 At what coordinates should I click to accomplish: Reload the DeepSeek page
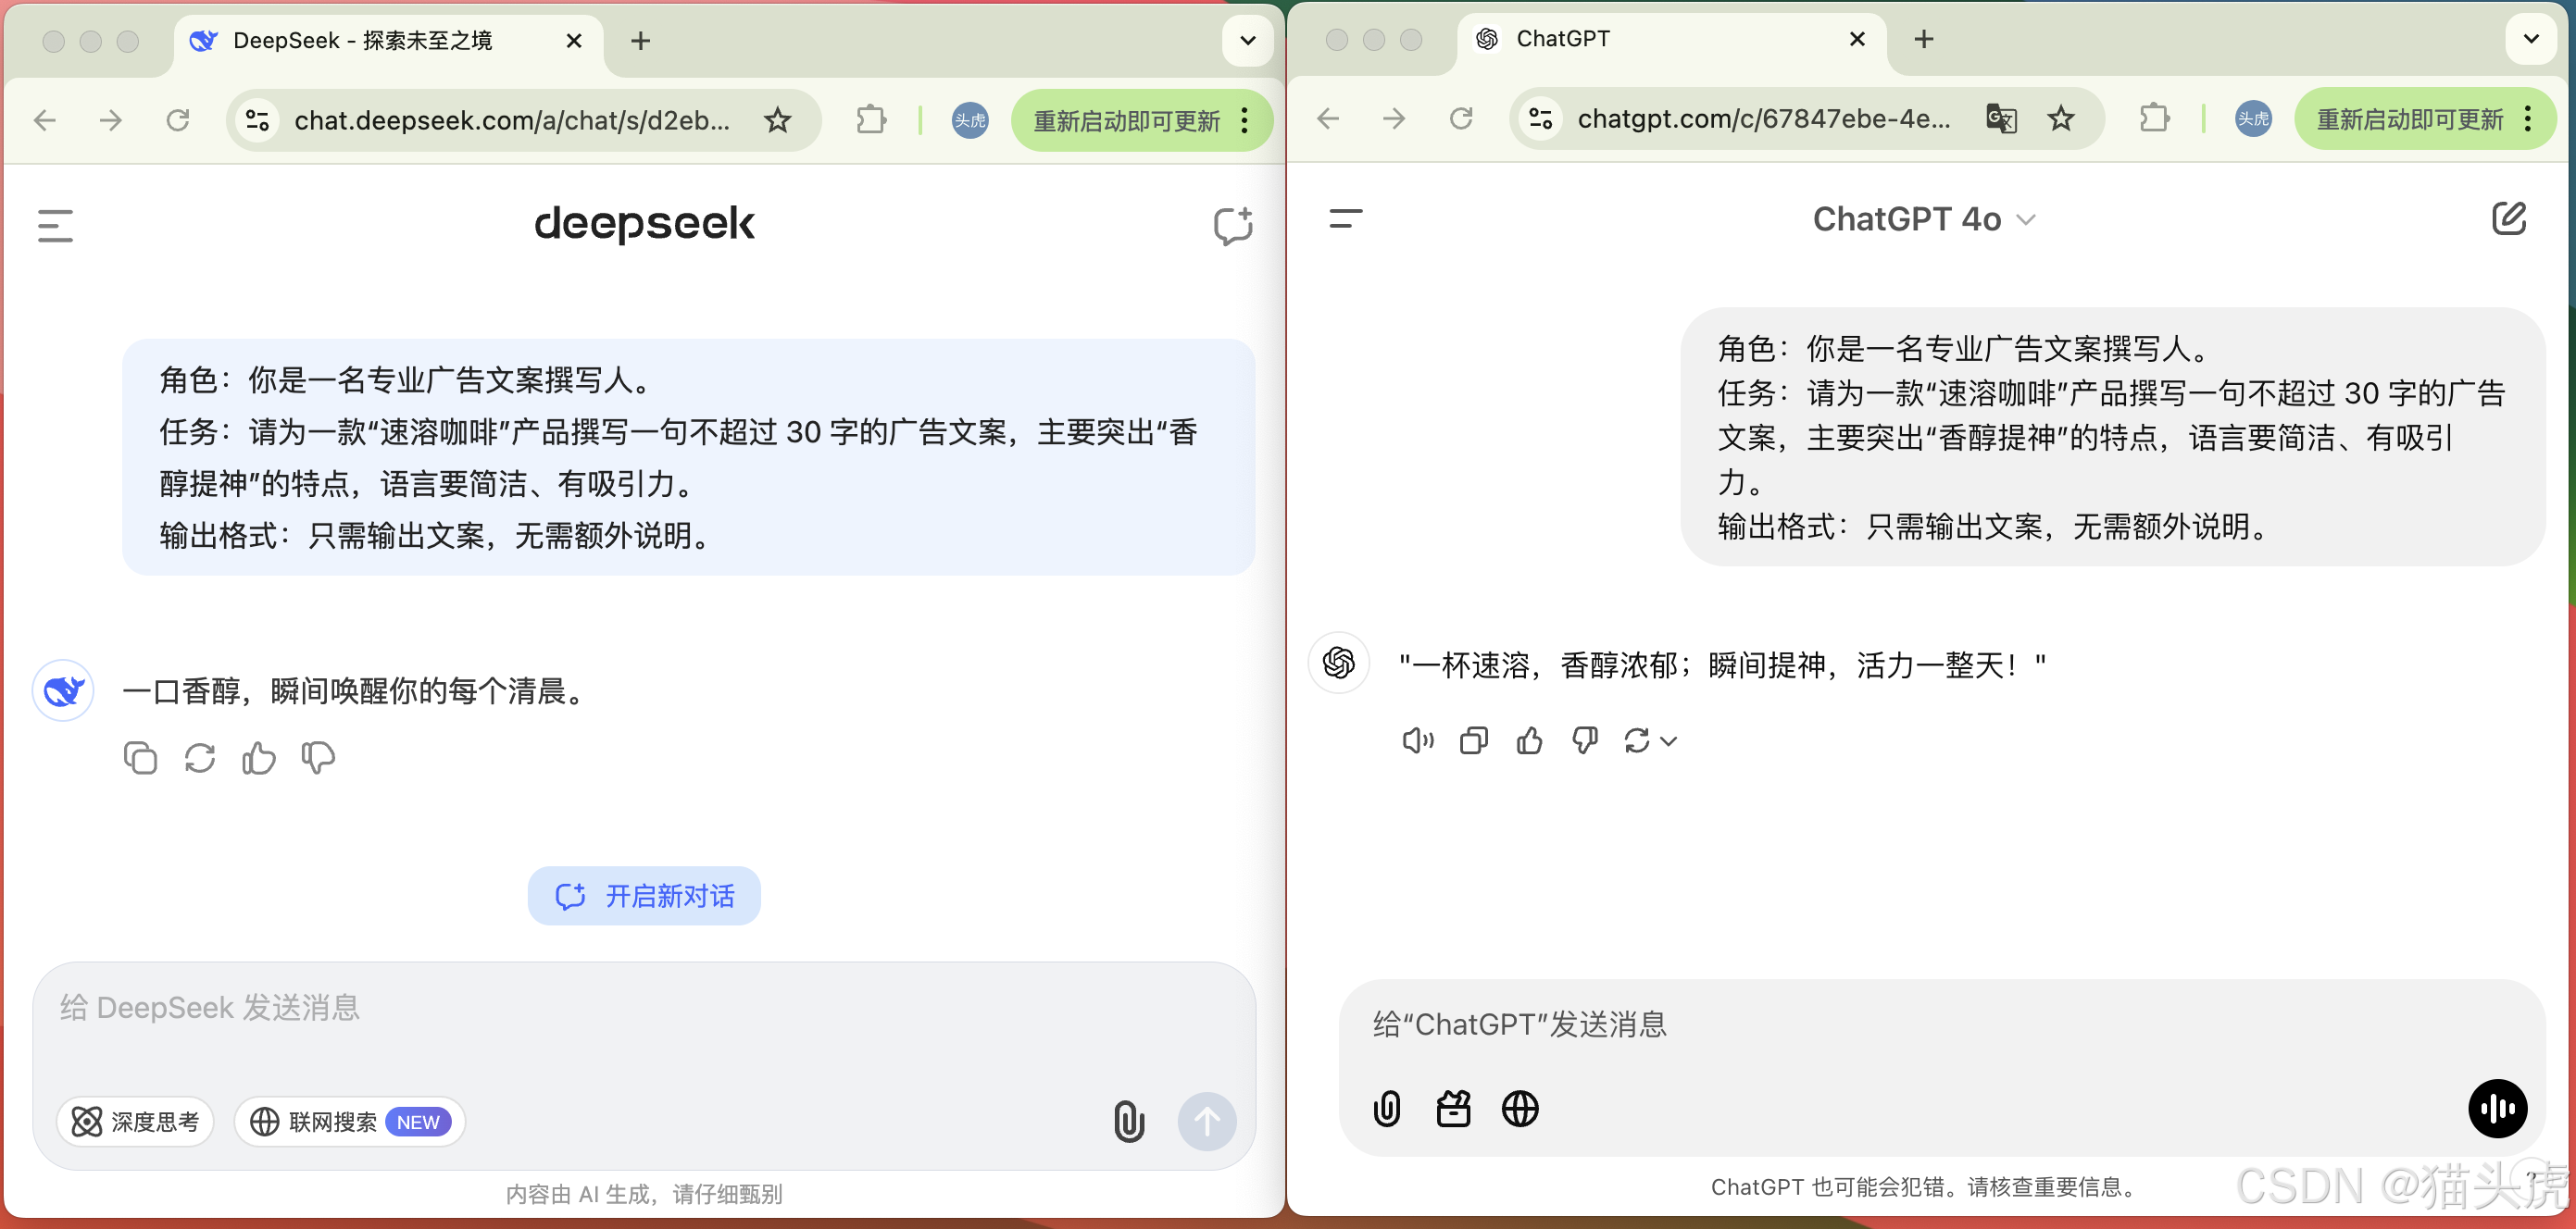point(178,121)
